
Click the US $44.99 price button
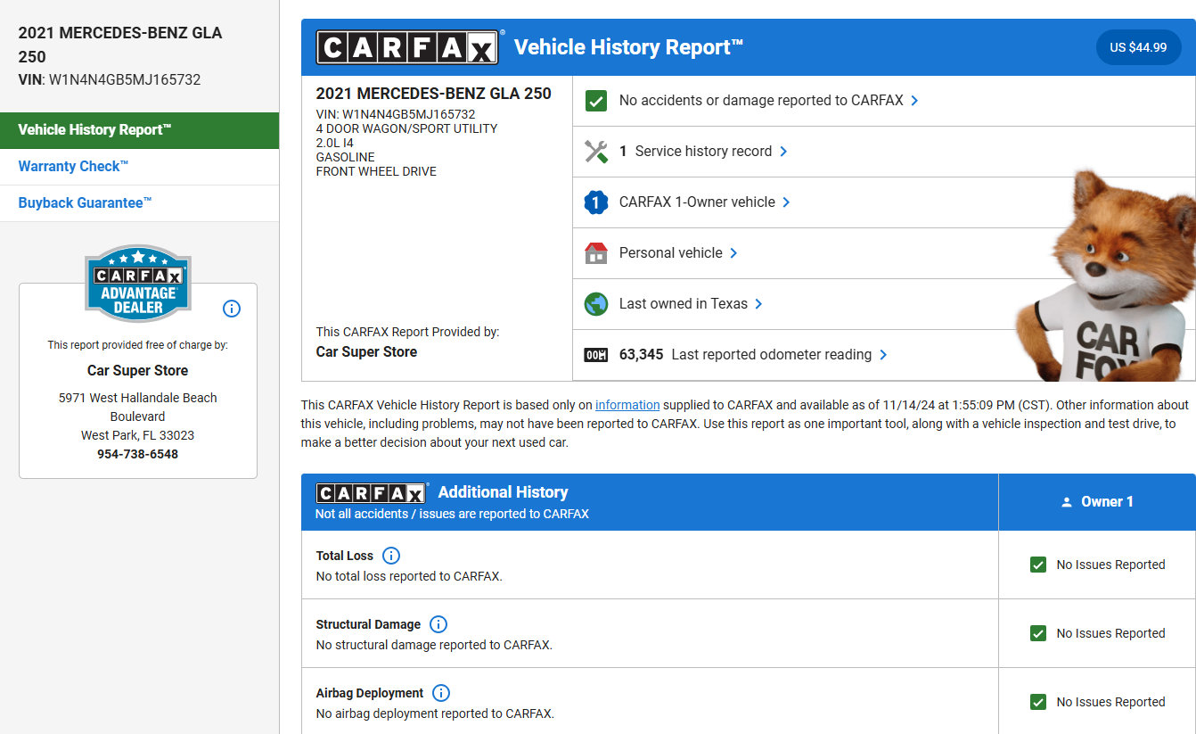click(1137, 48)
